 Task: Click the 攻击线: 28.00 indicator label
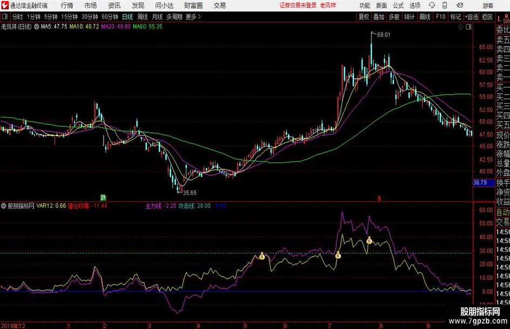point(194,206)
